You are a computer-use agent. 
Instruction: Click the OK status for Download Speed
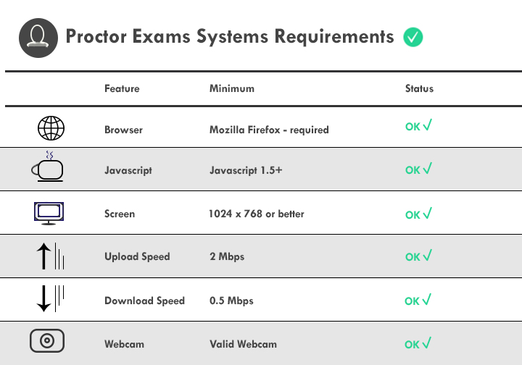click(418, 300)
